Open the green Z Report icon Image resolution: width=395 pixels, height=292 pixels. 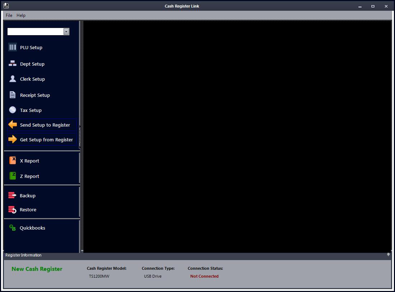(13, 176)
